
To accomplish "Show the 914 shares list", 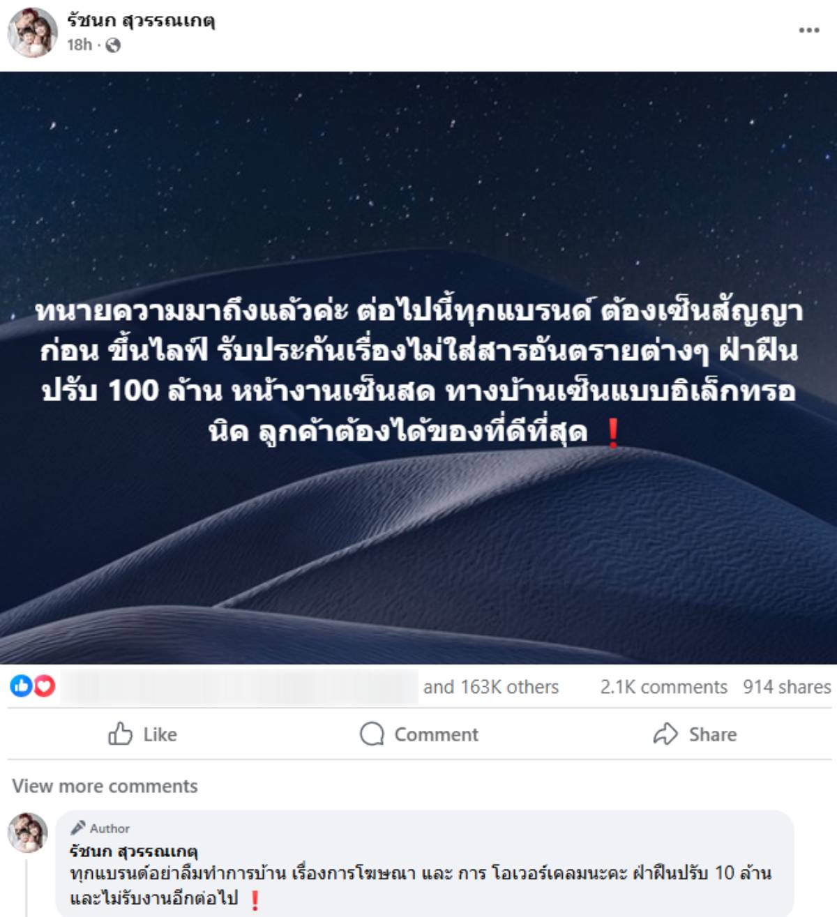I will pos(787,687).
